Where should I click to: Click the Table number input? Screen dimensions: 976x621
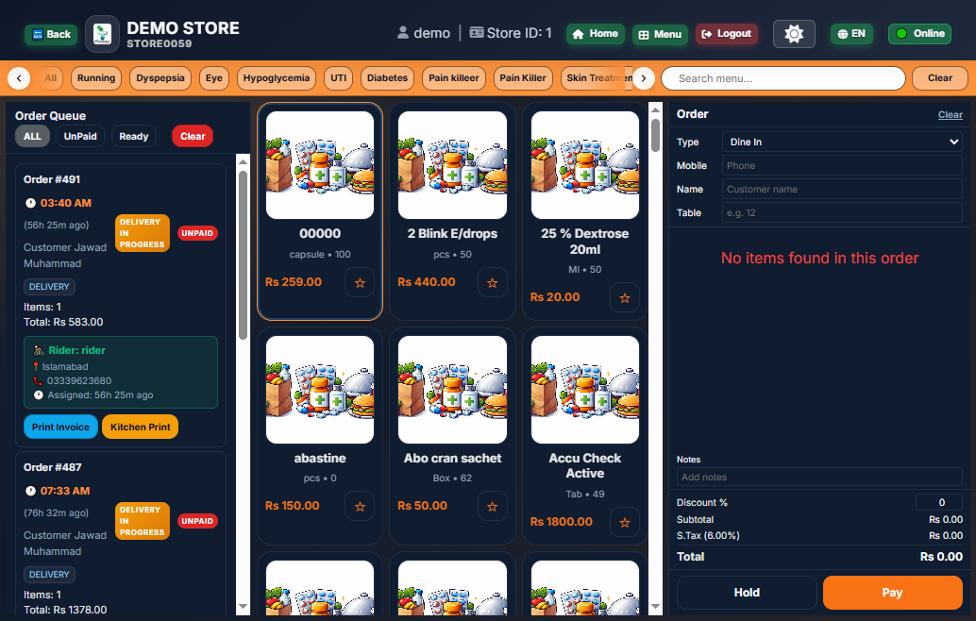click(842, 212)
